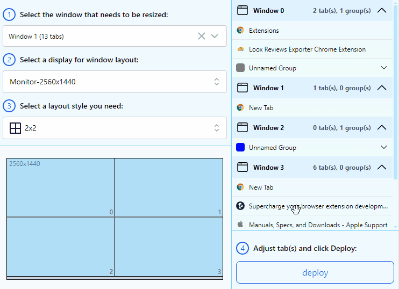Click the Loox Reviews Exporter favicon
The width and height of the screenshot is (399, 289).
(x=240, y=49)
